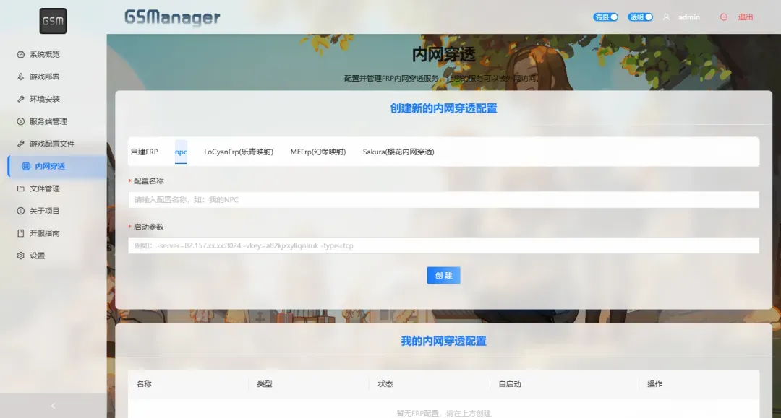Toggle the 透明 transparency switch

(641, 17)
